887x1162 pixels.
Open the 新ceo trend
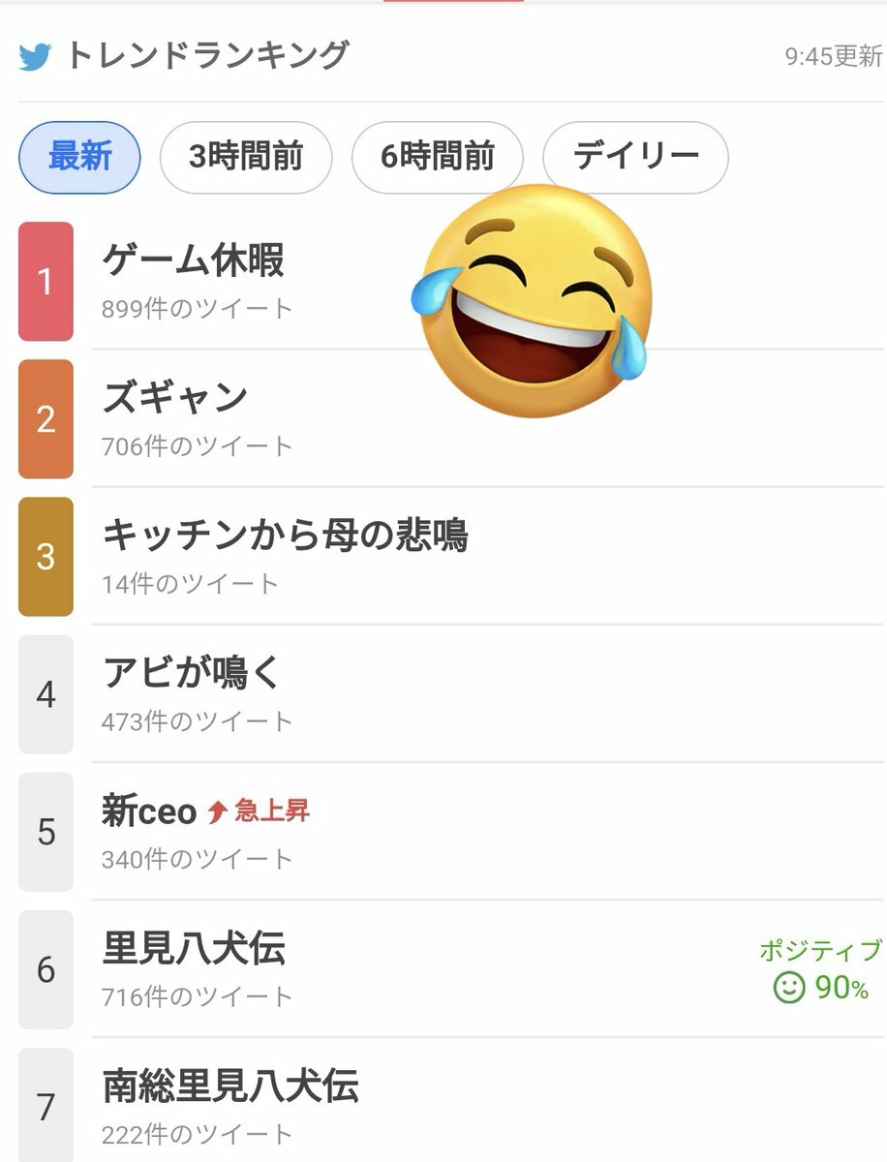149,811
